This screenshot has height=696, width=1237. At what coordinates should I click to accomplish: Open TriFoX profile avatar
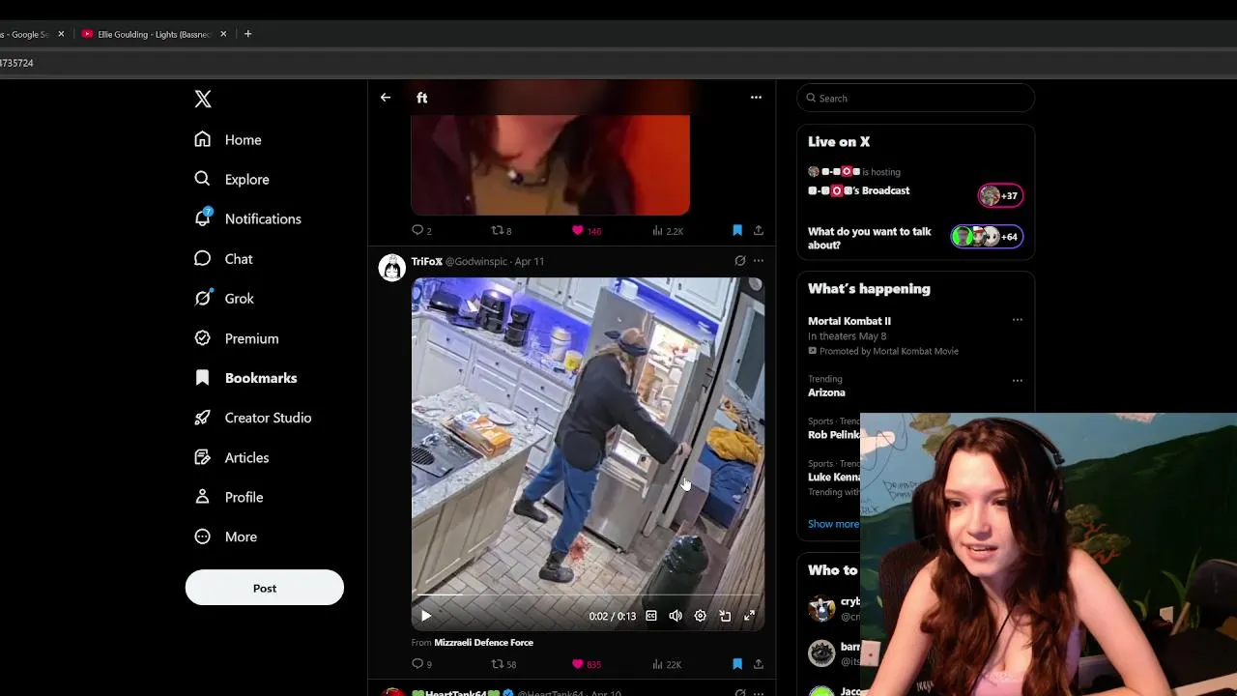point(391,268)
